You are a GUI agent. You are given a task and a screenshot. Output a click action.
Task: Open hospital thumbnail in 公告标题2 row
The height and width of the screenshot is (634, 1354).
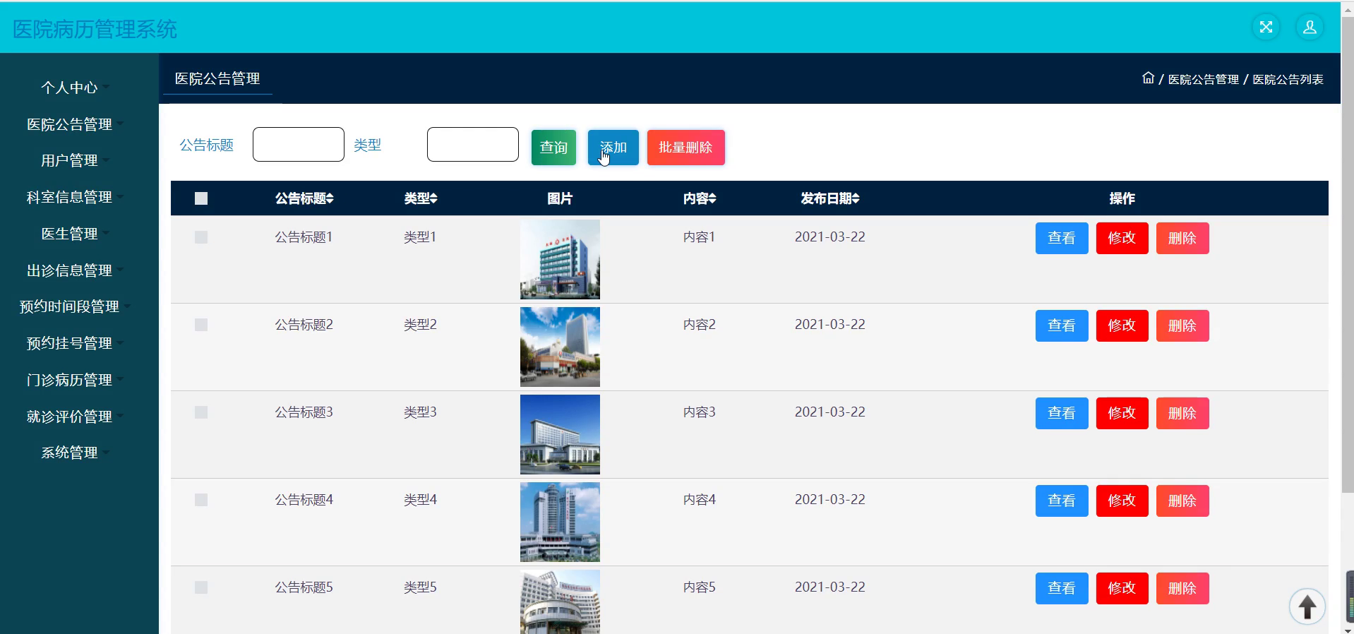click(x=560, y=347)
